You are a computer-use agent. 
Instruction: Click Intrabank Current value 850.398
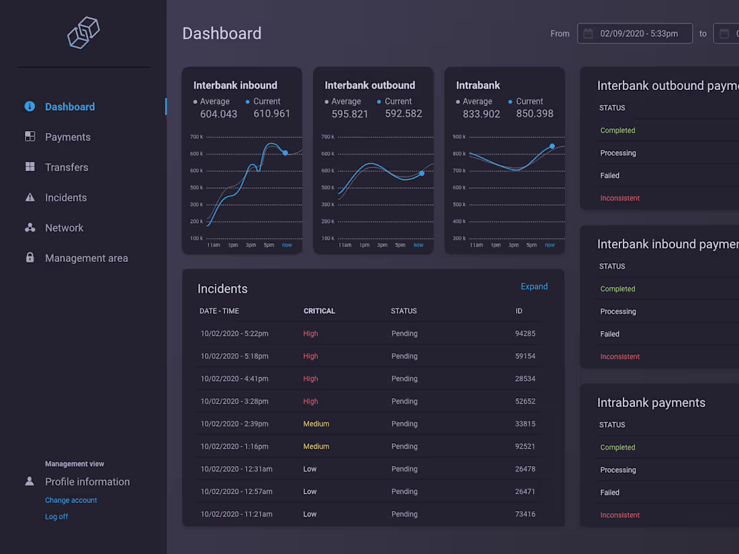[x=535, y=113]
